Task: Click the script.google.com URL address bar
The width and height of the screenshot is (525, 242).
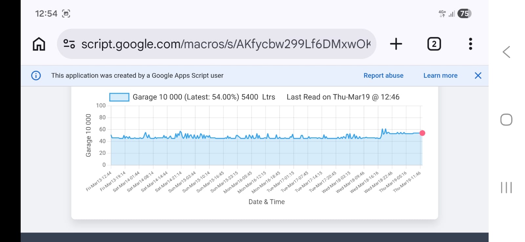Action: tap(226, 44)
